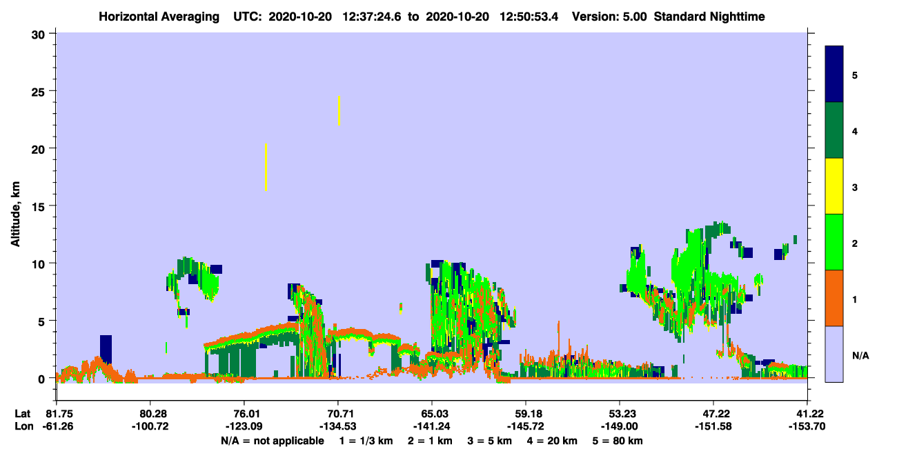Click the start time '12:37:24.6'
Viewport: 897px width, 460px height.
372,16
